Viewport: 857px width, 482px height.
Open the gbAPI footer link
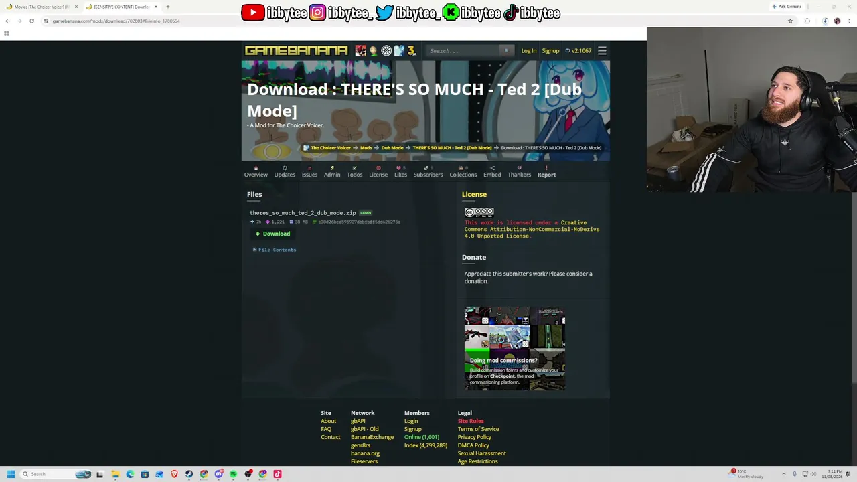click(358, 421)
